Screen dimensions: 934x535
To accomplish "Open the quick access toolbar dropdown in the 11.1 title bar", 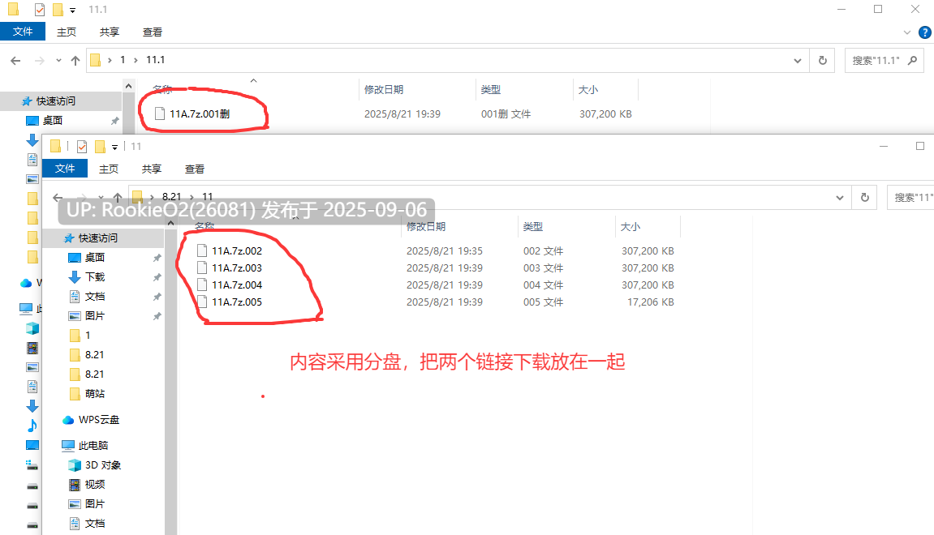I will click(73, 10).
